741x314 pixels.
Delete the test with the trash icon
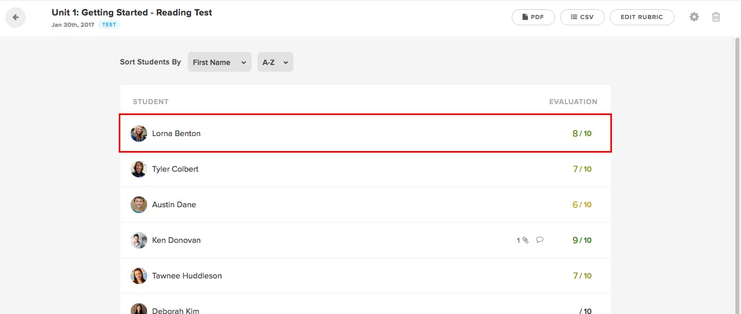tap(716, 17)
